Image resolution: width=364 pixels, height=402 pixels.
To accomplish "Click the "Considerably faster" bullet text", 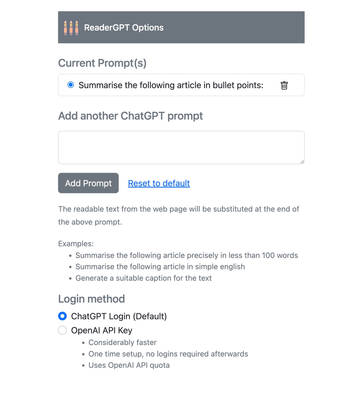I will [x=122, y=343].
